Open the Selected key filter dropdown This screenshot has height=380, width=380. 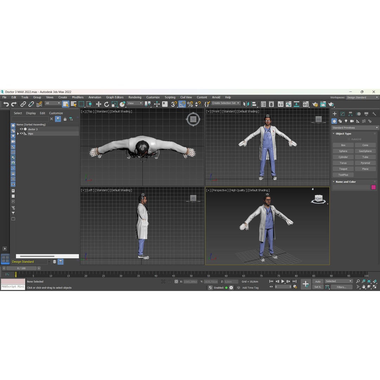338,281
